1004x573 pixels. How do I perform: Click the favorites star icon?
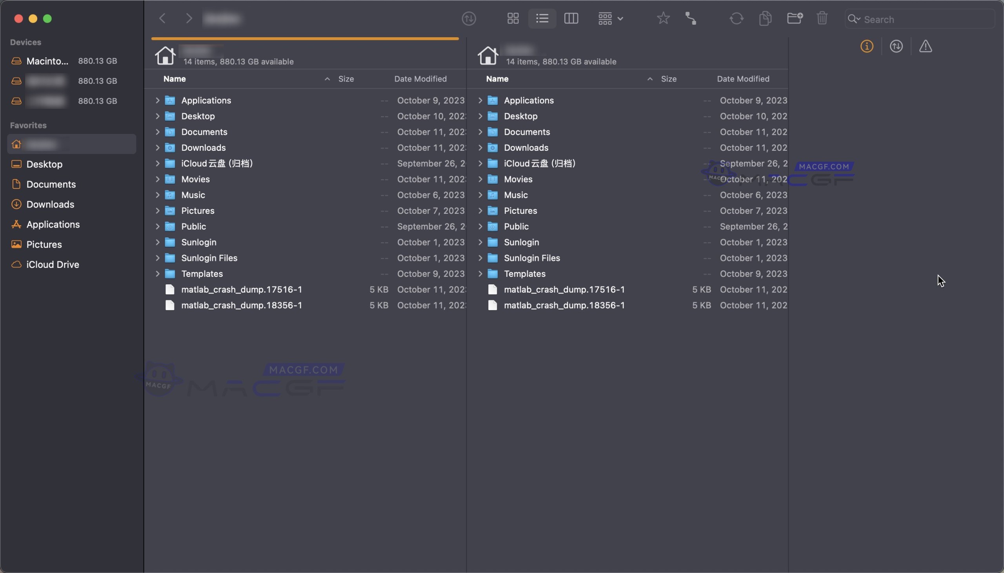663,18
